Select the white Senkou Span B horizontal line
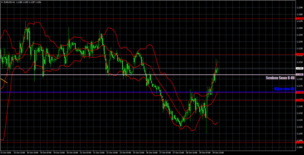Image resolution: width=304 pixels, height=155 pixels. 148,75
